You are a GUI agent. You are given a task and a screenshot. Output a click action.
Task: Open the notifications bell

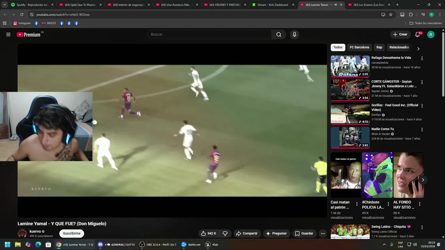pos(418,34)
